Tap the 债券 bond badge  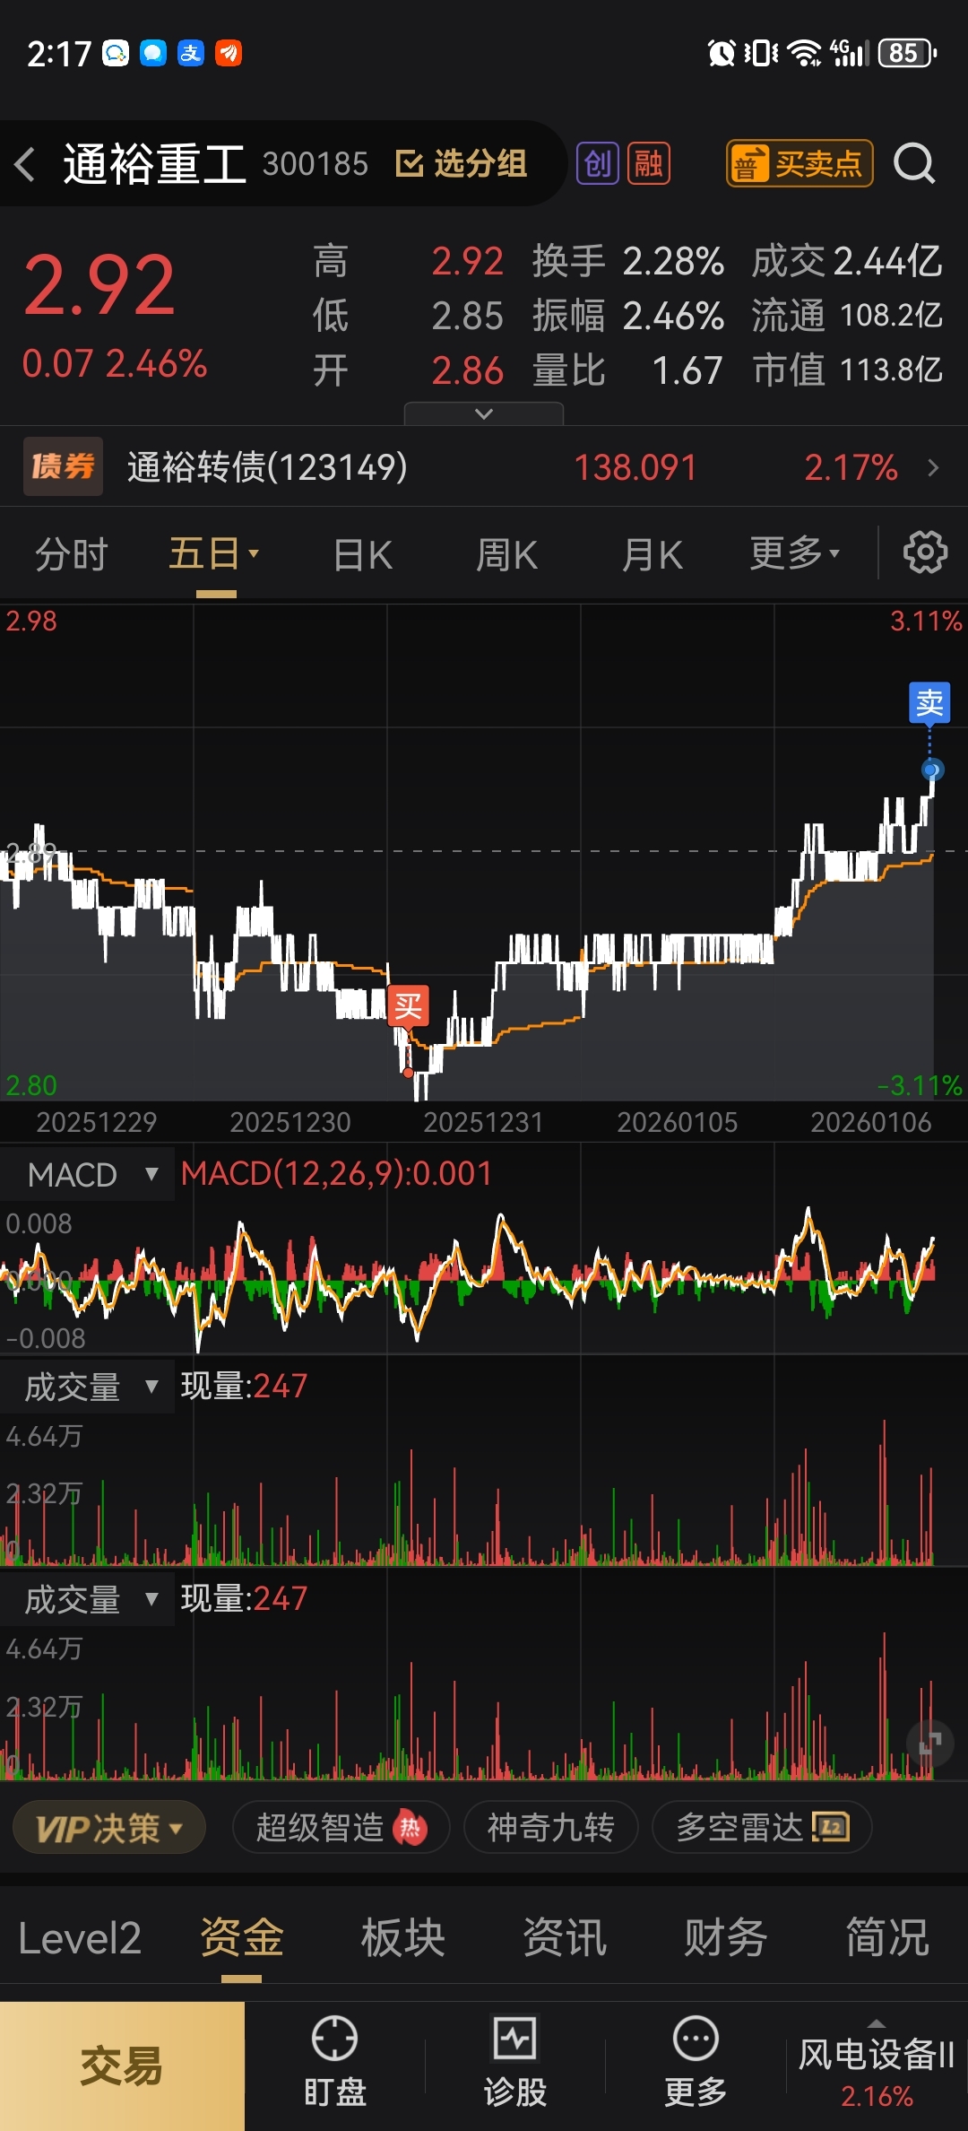pos(63,466)
